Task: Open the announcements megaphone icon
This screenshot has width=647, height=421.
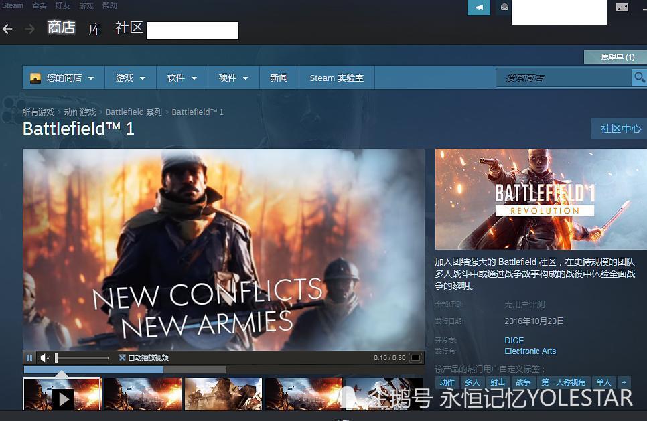Action: point(479,7)
